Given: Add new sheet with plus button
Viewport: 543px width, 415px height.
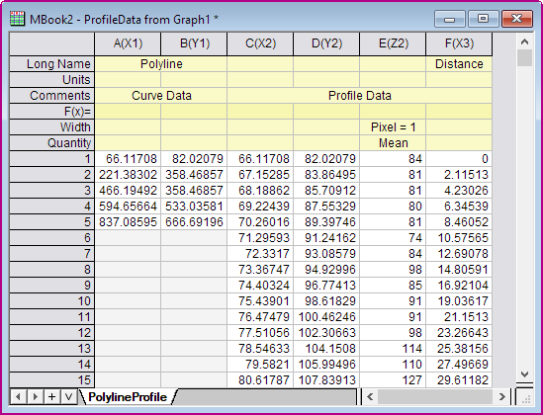Looking at the screenshot, I should point(52,396).
